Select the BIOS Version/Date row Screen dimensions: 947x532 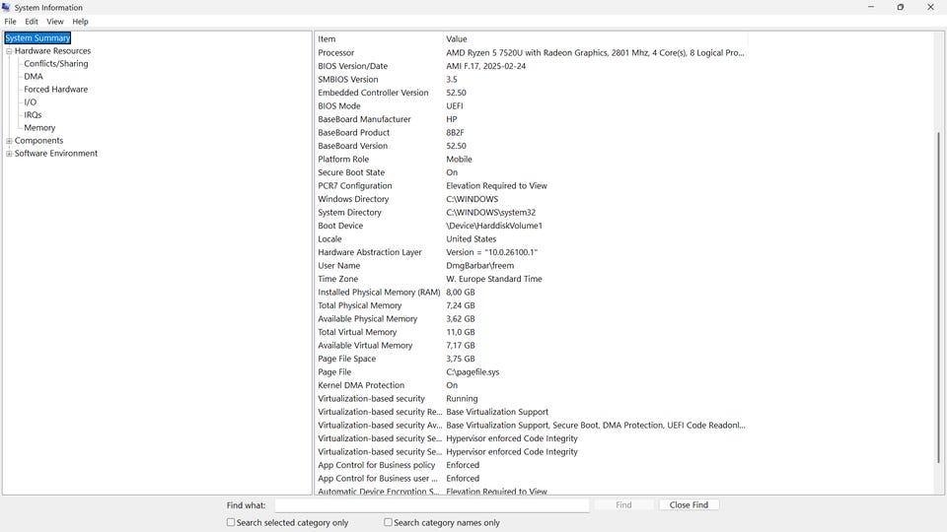tap(531, 66)
